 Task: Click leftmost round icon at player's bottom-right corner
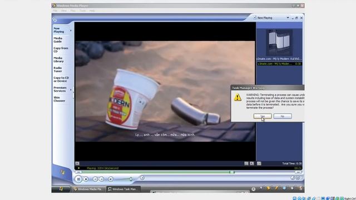(x=293, y=178)
